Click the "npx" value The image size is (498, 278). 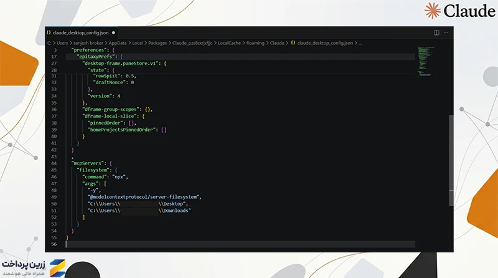[119, 176]
